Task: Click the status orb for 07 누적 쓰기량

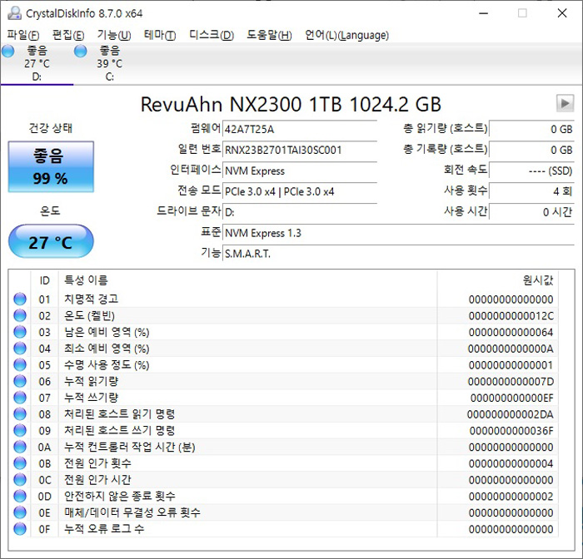Action: 20,398
